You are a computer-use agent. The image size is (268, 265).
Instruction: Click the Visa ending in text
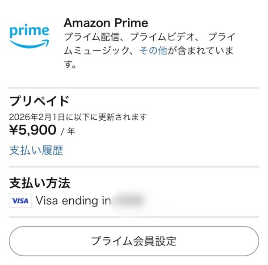coord(73,201)
